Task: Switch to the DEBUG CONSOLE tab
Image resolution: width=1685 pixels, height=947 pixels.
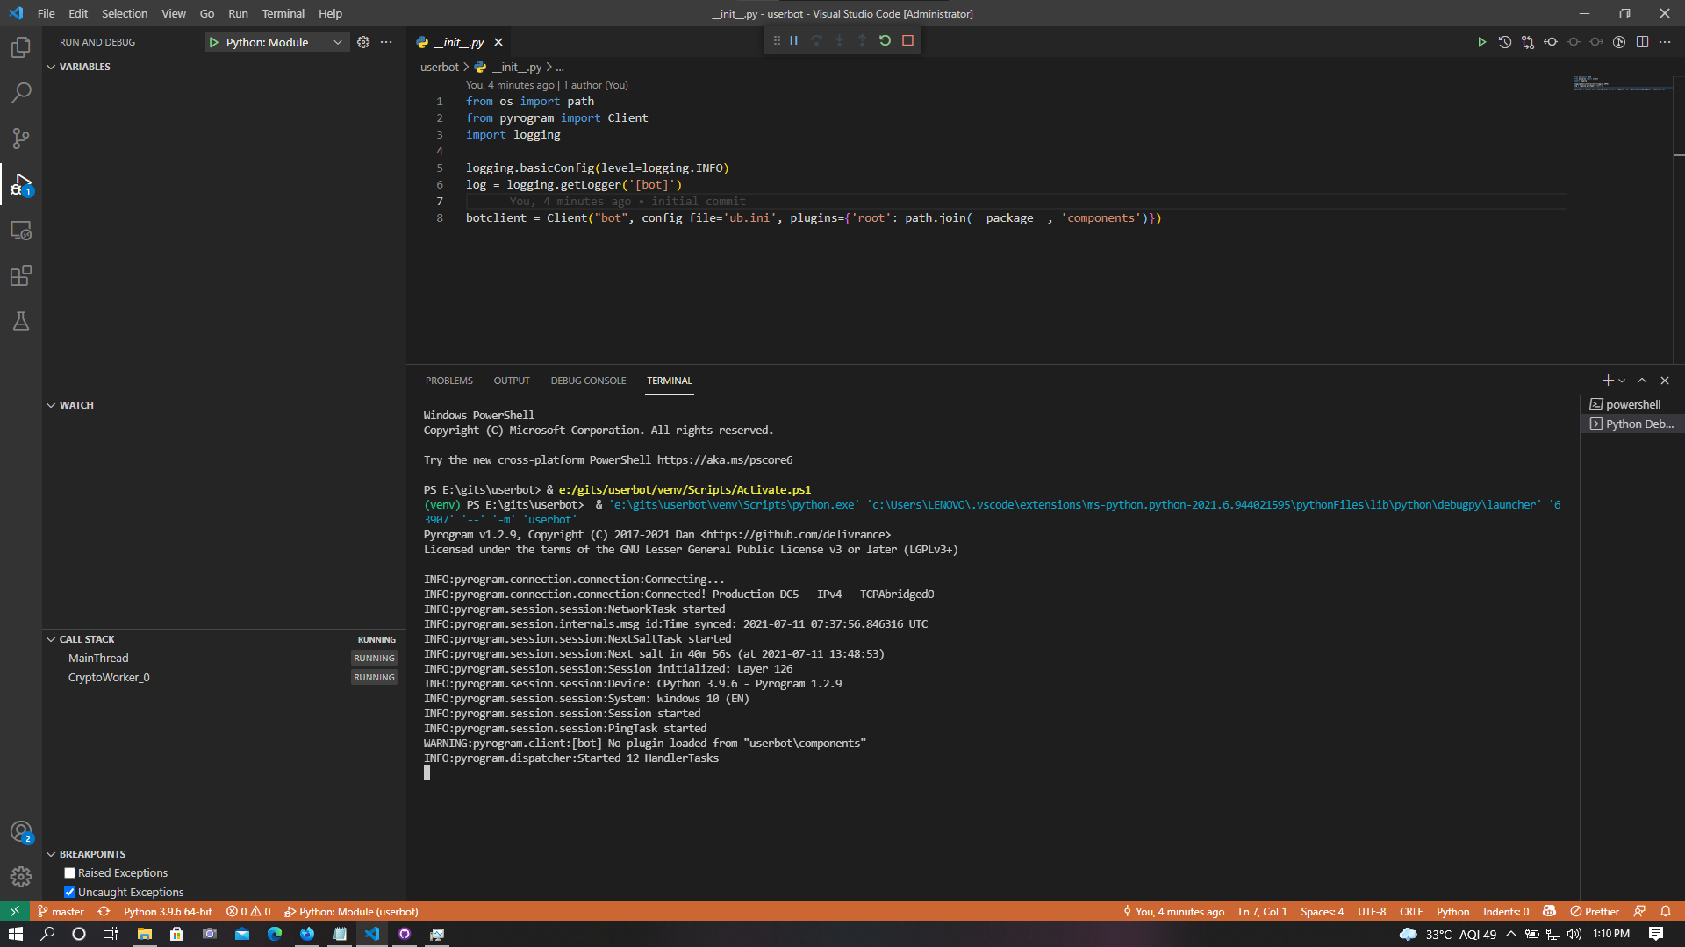Action: pyautogui.click(x=588, y=381)
